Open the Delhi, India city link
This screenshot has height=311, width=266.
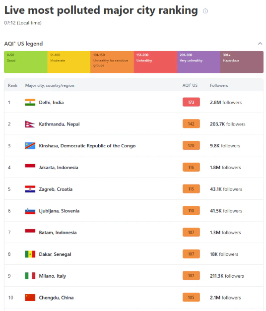(51, 103)
